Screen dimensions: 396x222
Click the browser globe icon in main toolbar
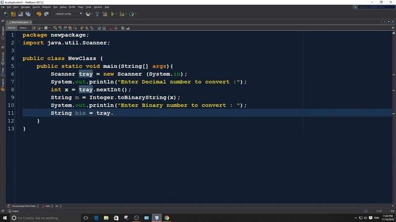tap(88, 14)
